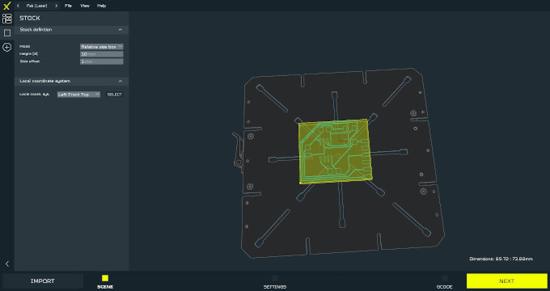Screen dimensions: 550x291
Task: Click the yellow Next button
Action: click(507, 280)
